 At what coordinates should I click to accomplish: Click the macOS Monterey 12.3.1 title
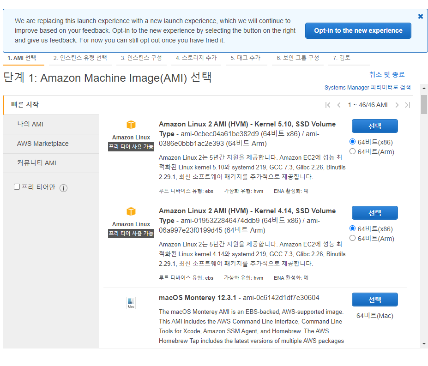click(197, 298)
